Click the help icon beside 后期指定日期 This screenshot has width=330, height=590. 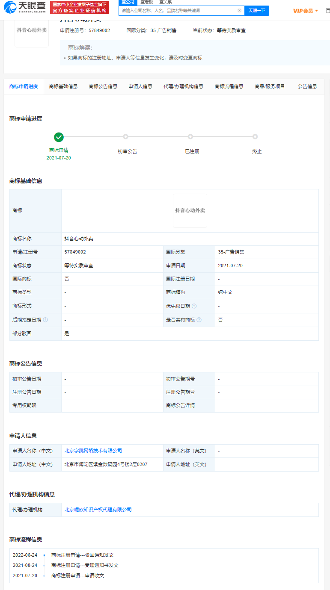click(x=45, y=320)
